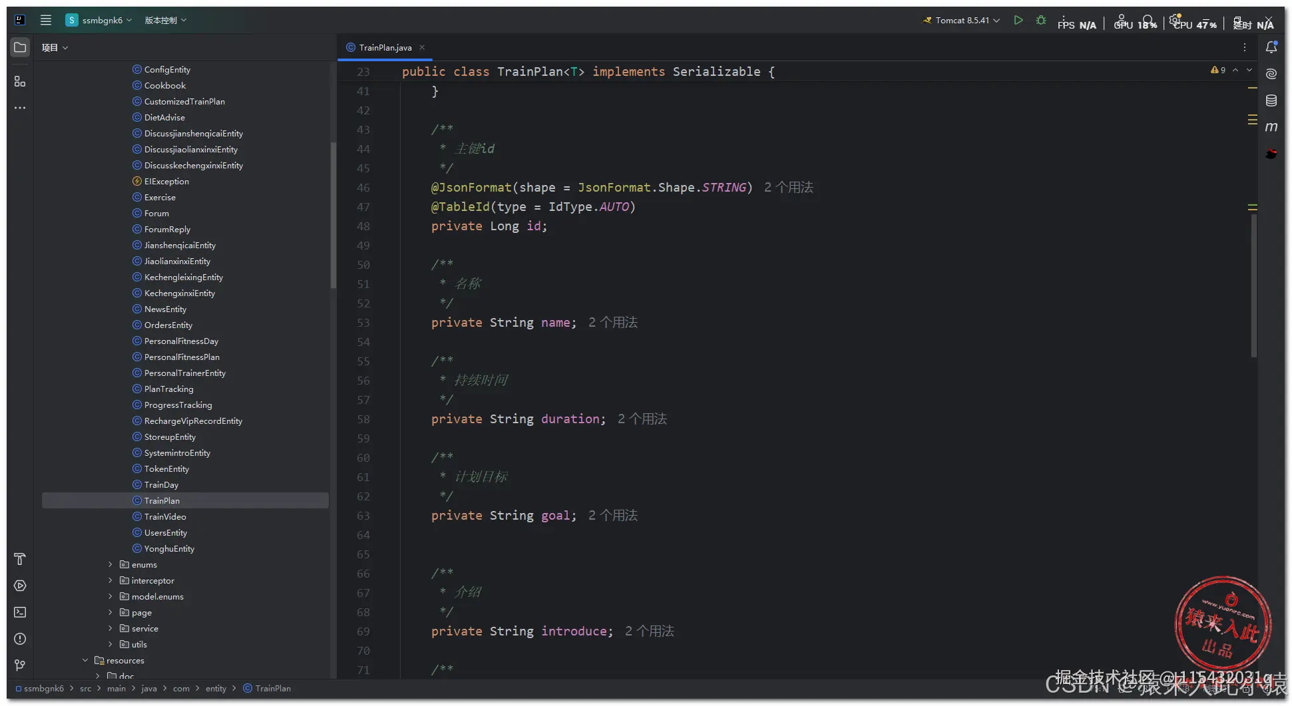Screen dimensions: 1292x706
Task: Open the main hamburger menu
Action: (46, 20)
